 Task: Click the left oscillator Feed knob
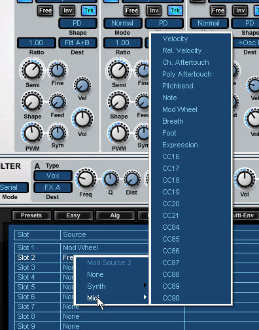(x=58, y=102)
